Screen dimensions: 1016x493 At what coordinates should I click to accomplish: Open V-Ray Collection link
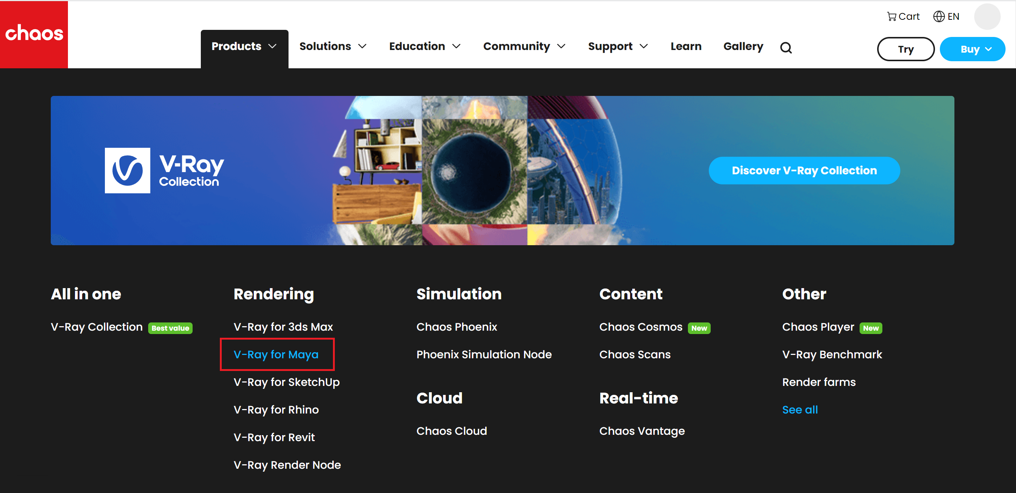coord(97,327)
